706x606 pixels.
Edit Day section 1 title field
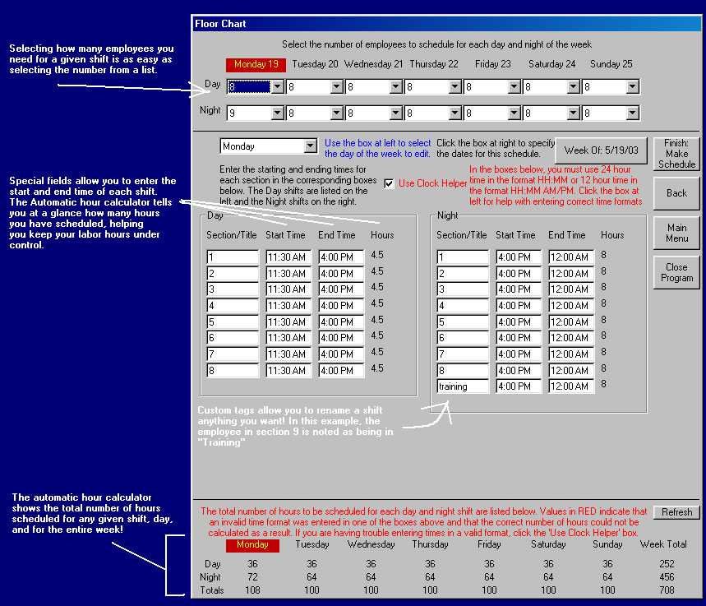pyautogui.click(x=233, y=257)
